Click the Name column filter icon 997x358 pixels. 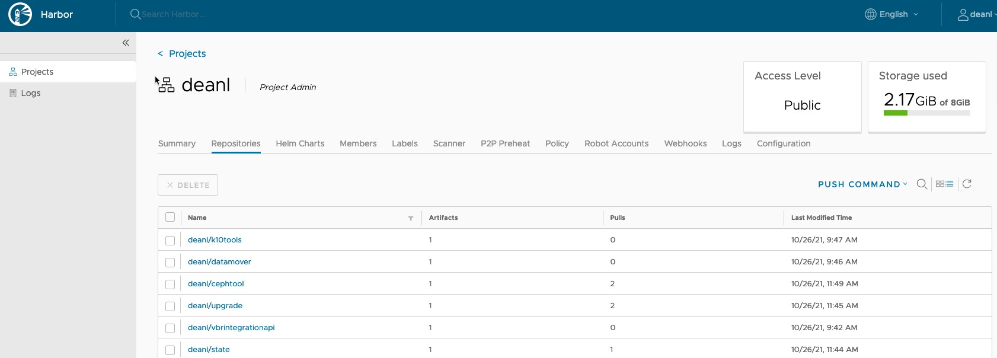(411, 218)
